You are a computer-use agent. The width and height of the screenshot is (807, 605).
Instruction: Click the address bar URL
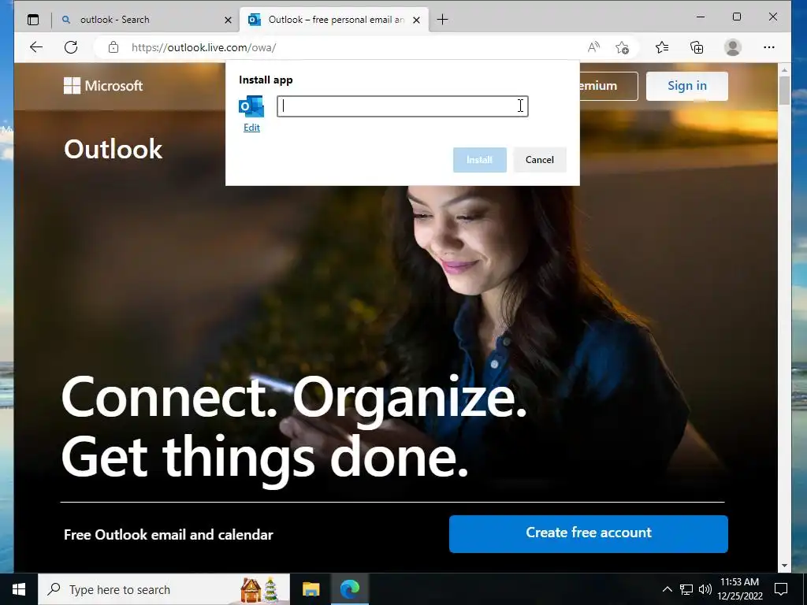pyautogui.click(x=204, y=47)
